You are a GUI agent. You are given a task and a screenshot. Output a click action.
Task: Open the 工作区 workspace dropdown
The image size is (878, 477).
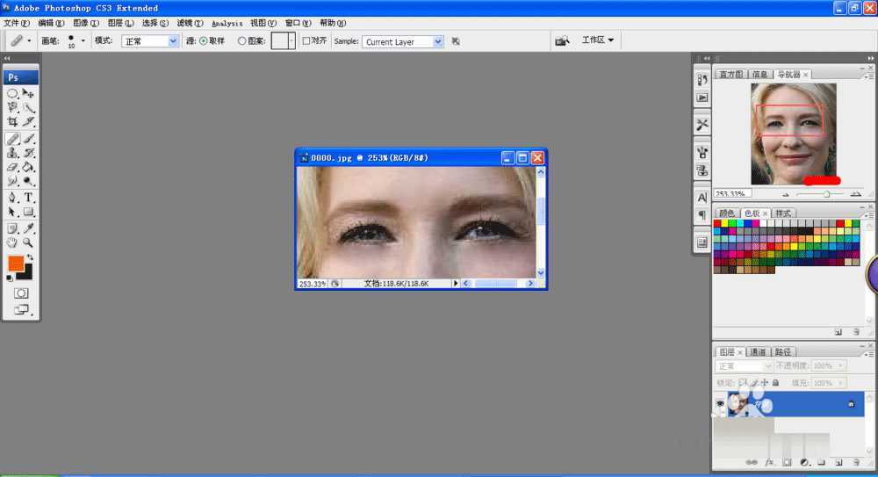597,40
